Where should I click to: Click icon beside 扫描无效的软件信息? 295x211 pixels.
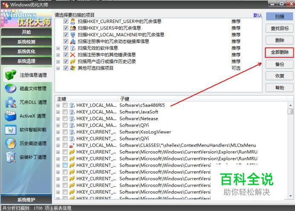point(72,48)
